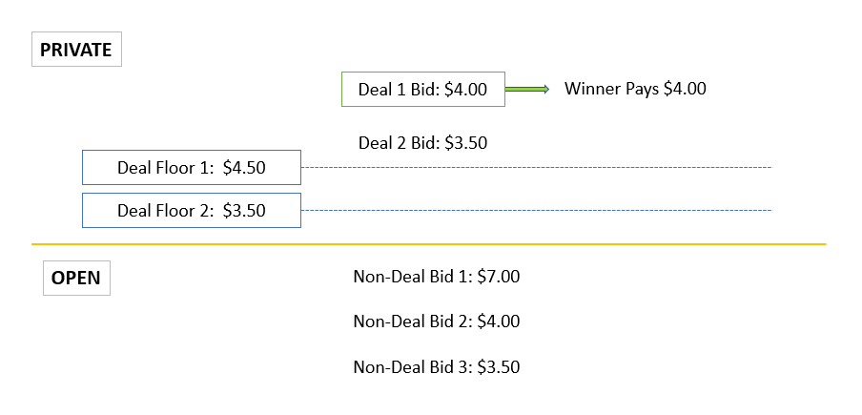Select the yellow horizontal divider line
862x415 pixels.
click(x=429, y=244)
